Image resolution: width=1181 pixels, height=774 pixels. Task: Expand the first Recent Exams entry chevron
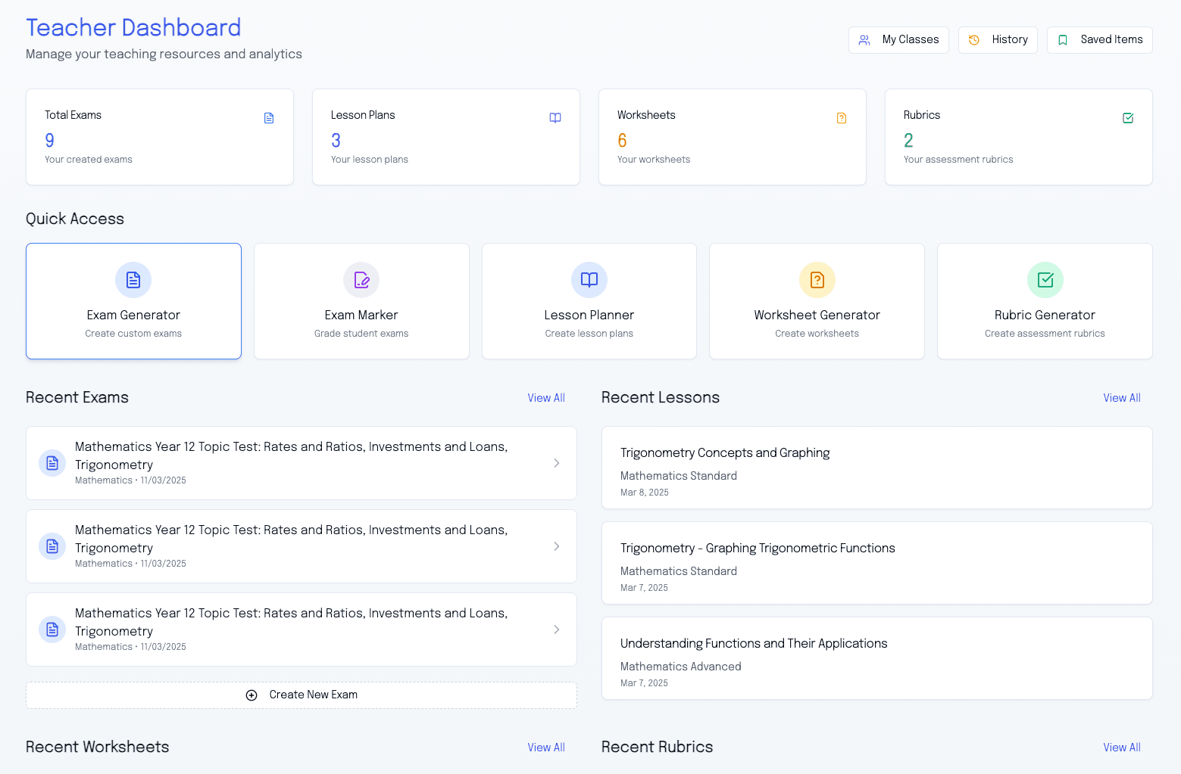tap(557, 463)
